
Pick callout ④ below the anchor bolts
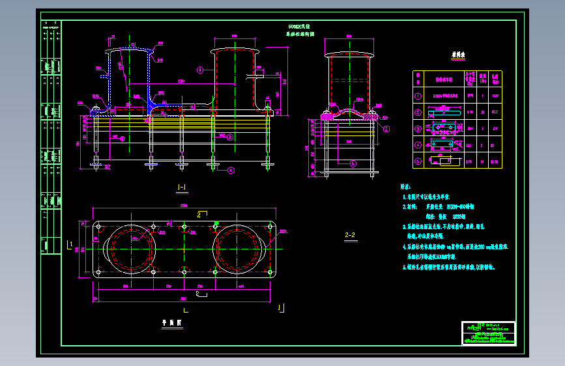[231, 171]
